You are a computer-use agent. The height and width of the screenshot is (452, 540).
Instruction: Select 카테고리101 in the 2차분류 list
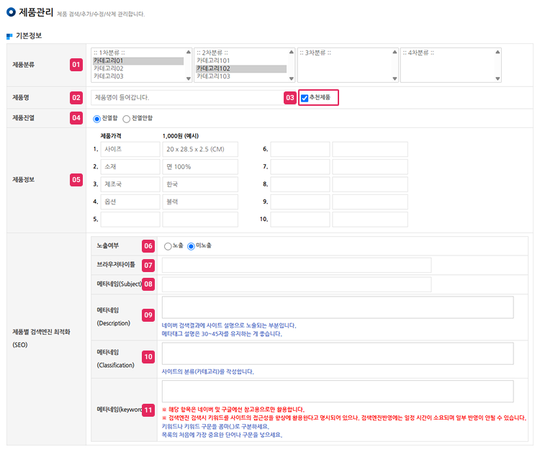pyautogui.click(x=241, y=60)
